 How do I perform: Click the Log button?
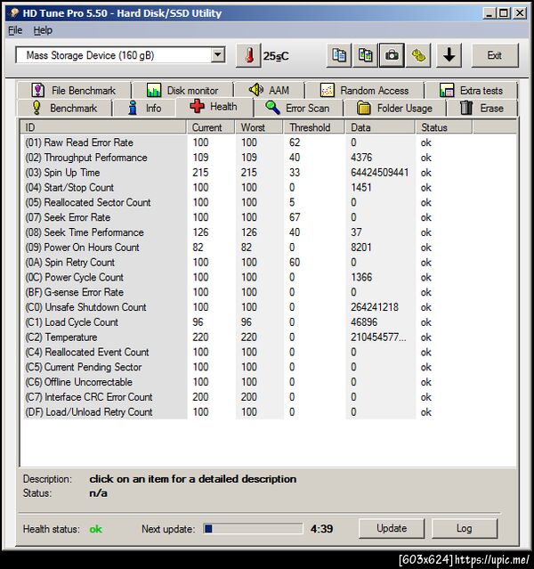click(465, 528)
